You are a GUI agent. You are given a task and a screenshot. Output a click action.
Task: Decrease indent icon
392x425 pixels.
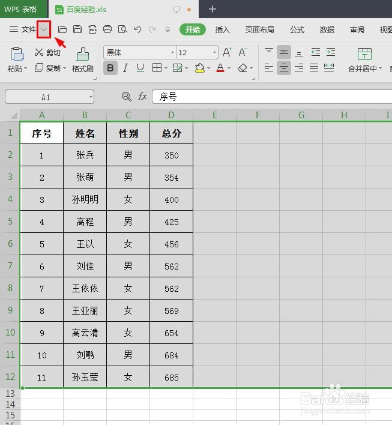(x=316, y=52)
